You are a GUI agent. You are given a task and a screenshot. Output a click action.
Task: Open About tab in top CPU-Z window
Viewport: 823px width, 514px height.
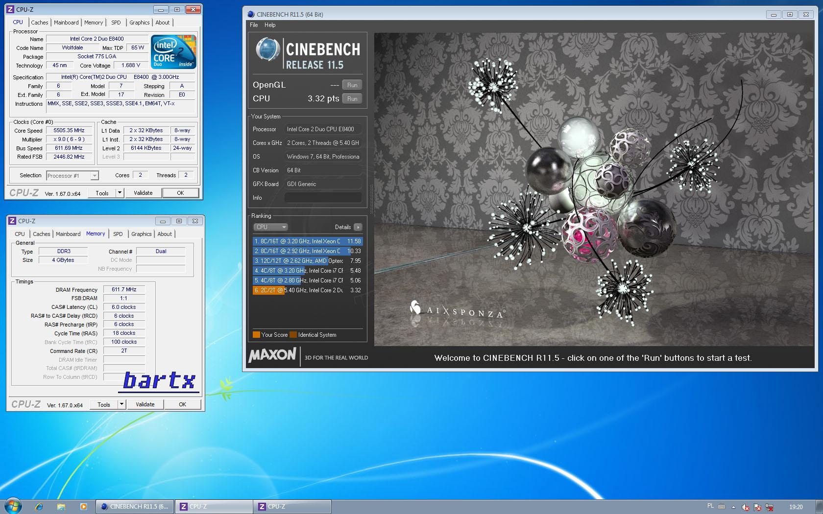(163, 23)
